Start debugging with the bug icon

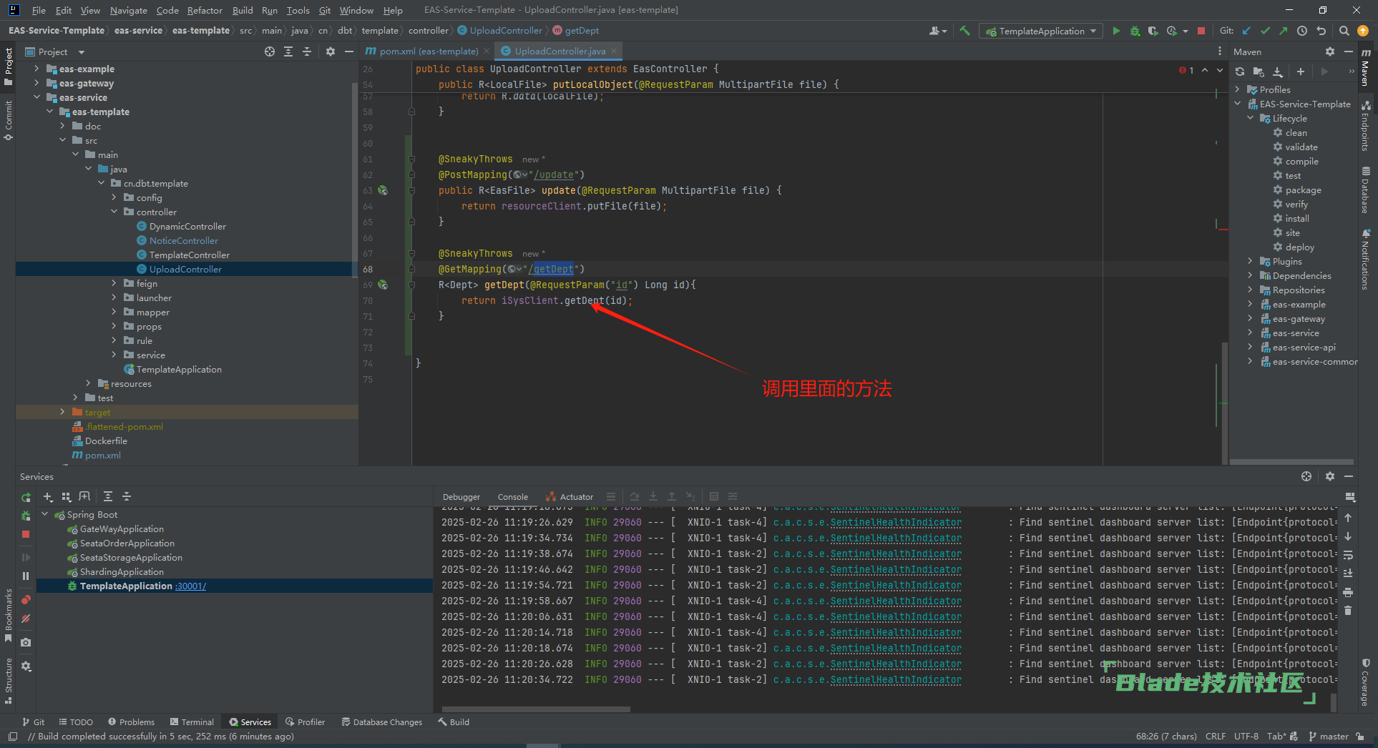(1135, 31)
